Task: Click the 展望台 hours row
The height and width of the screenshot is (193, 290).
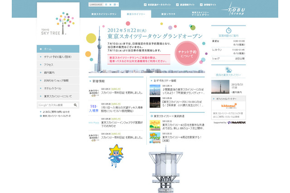Action: click(x=228, y=43)
